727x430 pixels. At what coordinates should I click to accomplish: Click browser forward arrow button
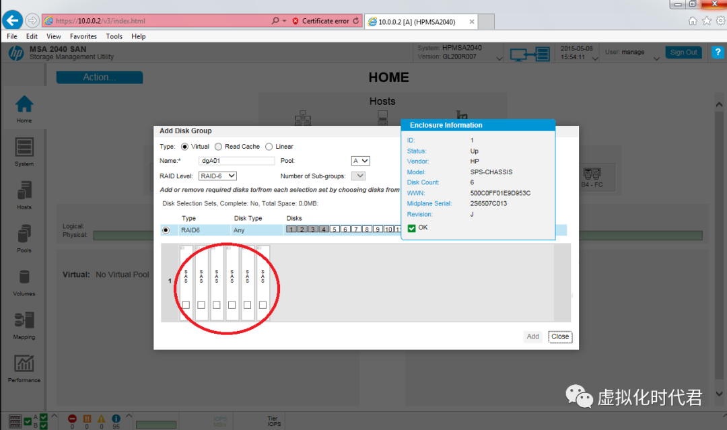tap(32, 20)
